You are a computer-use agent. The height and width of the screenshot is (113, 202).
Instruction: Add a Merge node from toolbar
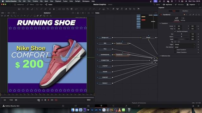tap(59, 9)
